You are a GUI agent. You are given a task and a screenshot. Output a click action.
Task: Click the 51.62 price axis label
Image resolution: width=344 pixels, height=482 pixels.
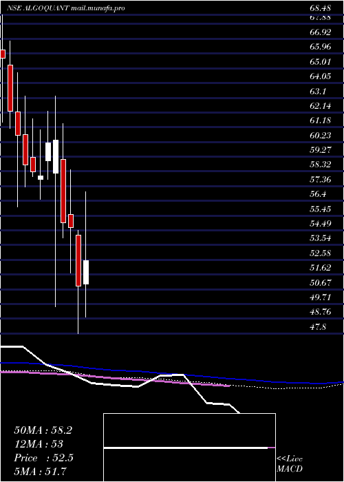(321, 268)
